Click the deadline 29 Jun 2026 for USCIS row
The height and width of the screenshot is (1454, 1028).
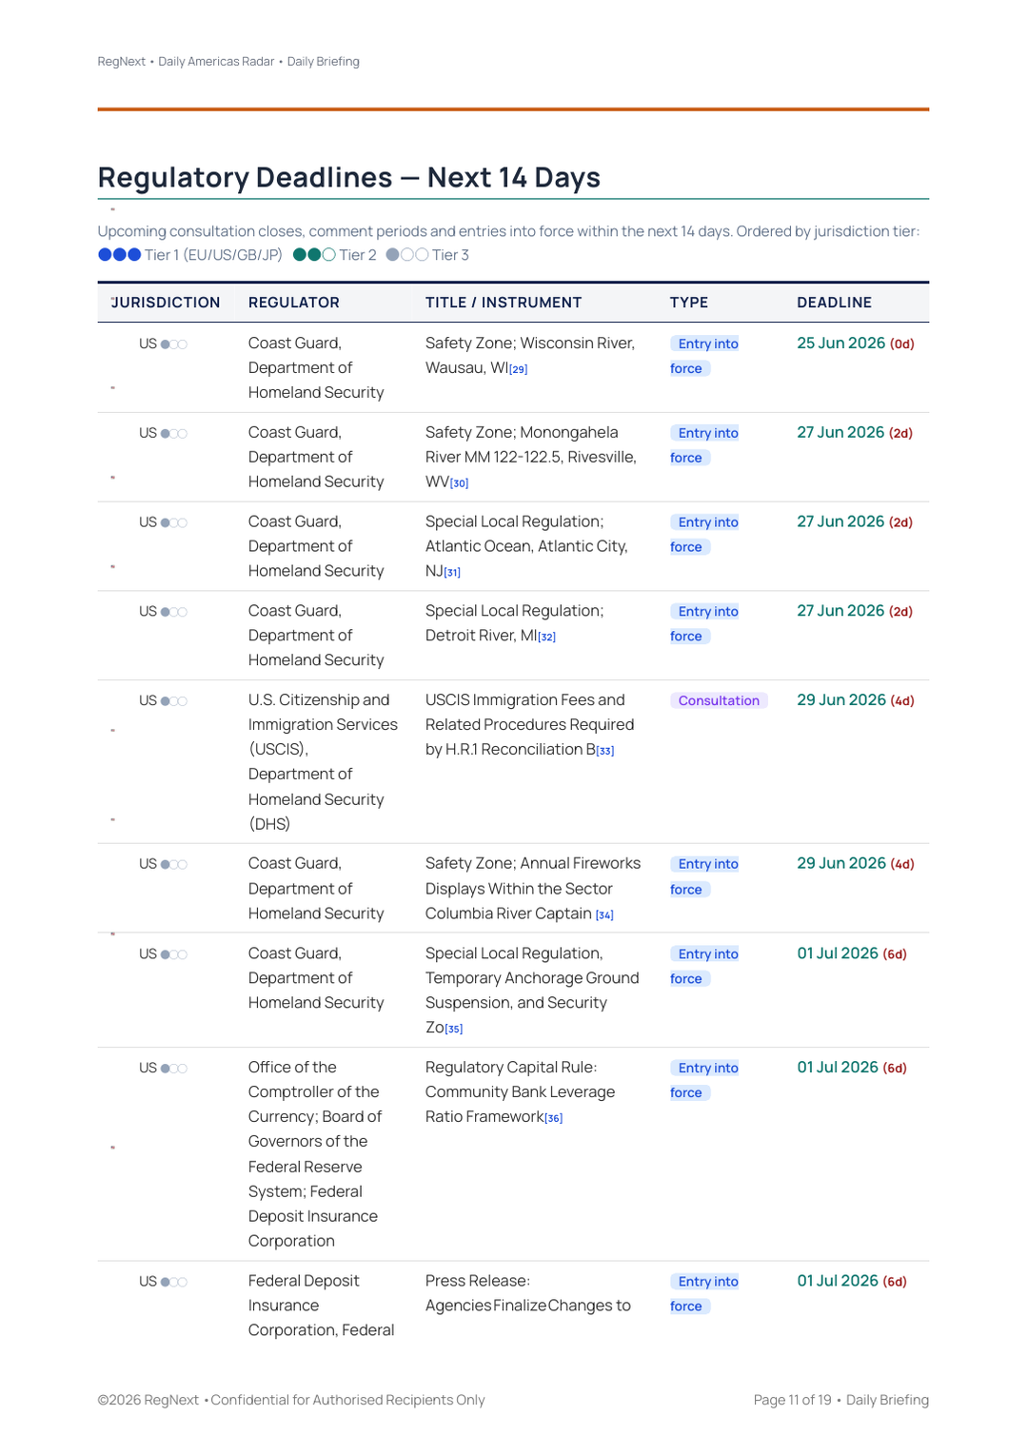[856, 700]
